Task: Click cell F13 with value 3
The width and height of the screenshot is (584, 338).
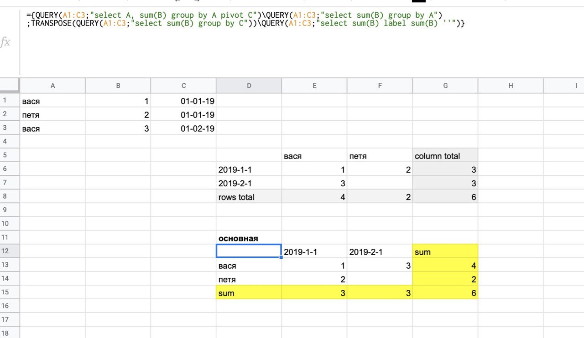Action: click(380, 265)
